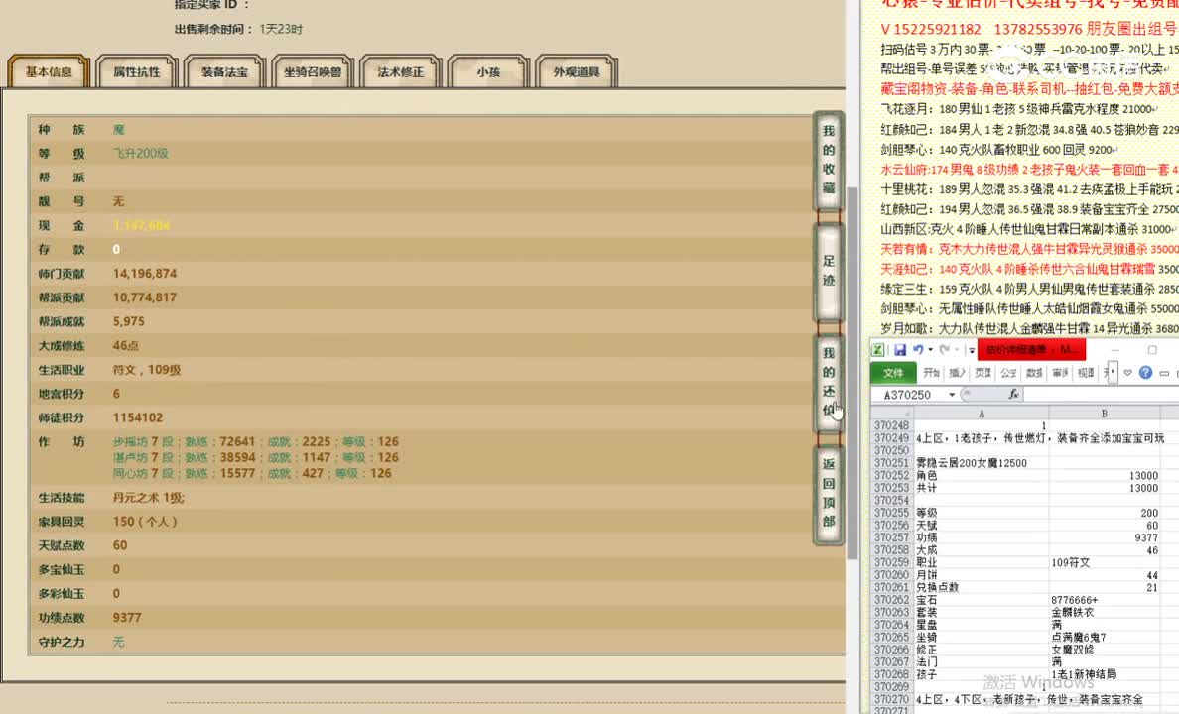This screenshot has height=714, width=1179.
Task: Click the 返回顶部 side button
Action: (x=828, y=493)
